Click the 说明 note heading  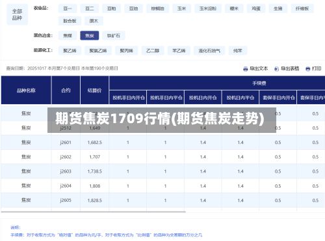(x=16, y=227)
